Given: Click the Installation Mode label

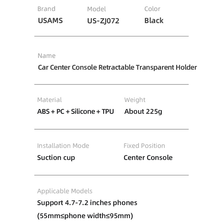Looking at the screenshot, I should [x=63, y=146].
